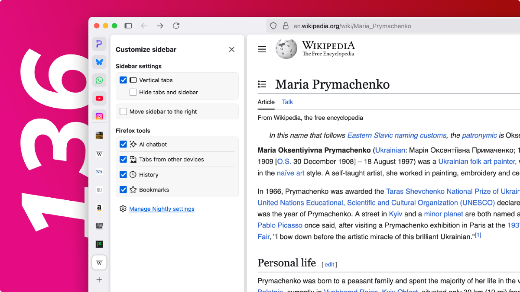Select the Article tab
Screen dimensions: 520x292
[x=266, y=102]
